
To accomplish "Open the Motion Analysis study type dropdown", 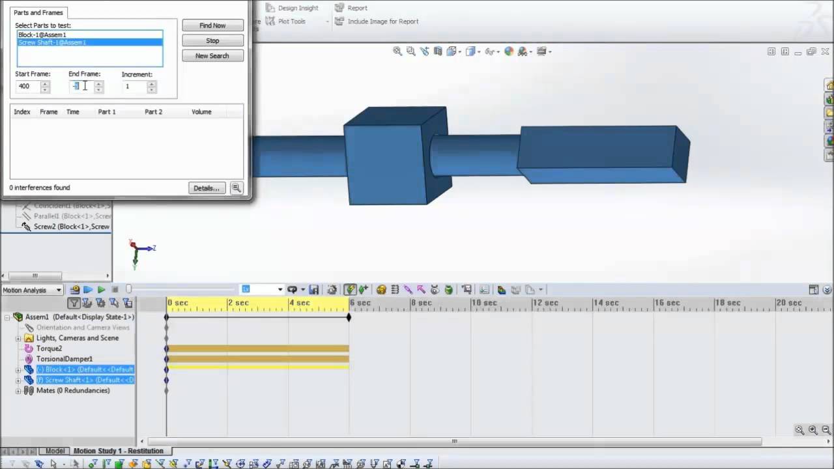I will point(58,290).
